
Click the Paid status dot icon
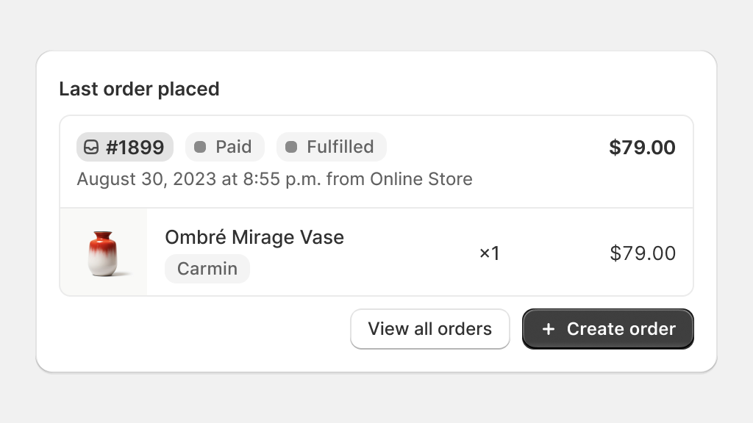(200, 147)
